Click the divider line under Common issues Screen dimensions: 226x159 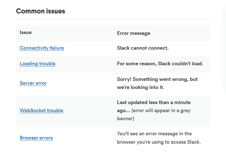click(x=113, y=19)
